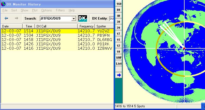
Task: Select the spot row from PD1RK
Action: click(x=57, y=44)
